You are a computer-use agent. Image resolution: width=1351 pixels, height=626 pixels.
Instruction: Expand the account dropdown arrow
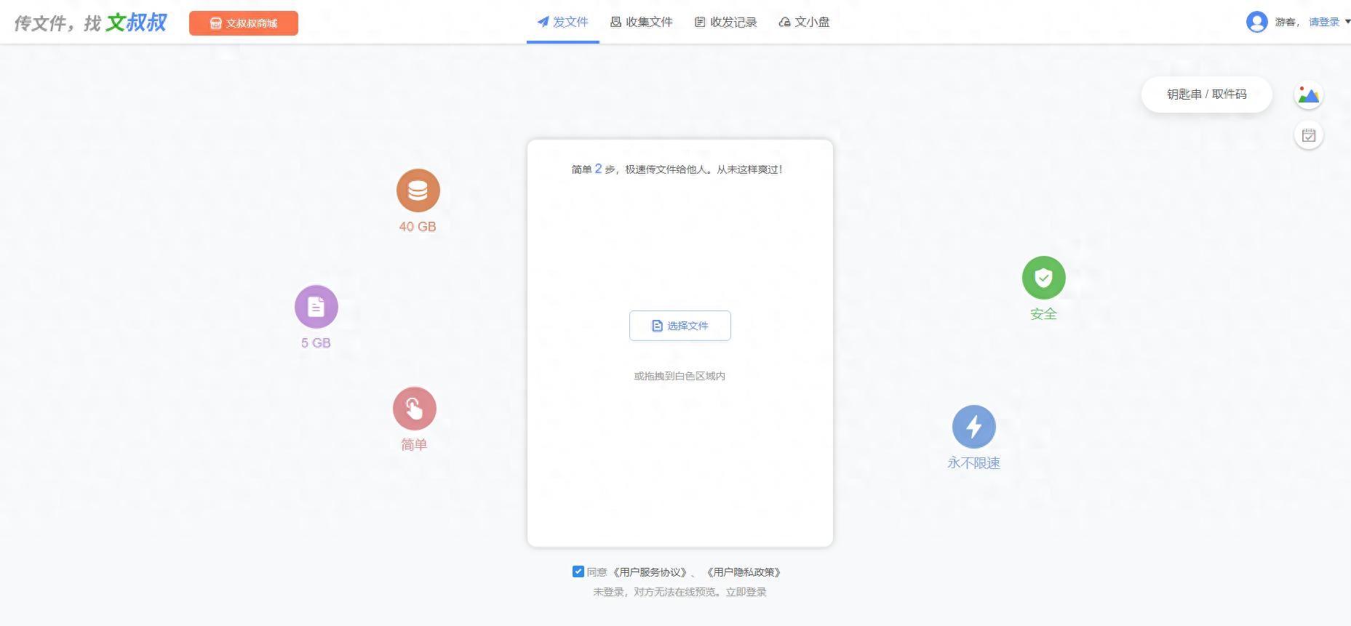(1347, 22)
